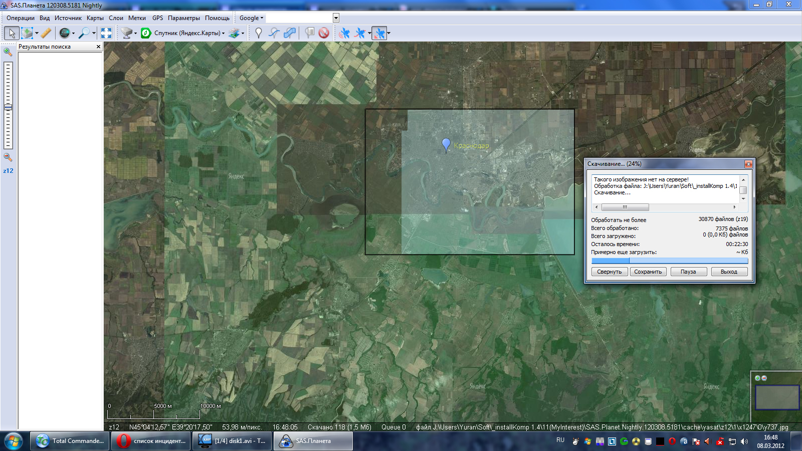Select the arrow move-map tool

12,33
